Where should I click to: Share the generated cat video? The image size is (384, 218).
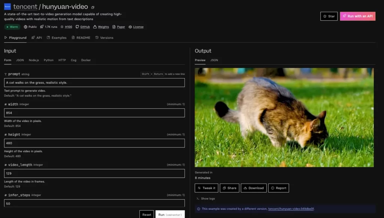coord(229,188)
